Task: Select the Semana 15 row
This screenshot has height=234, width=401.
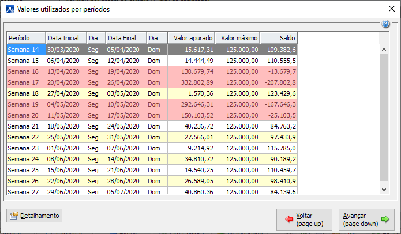Action: pos(152,61)
